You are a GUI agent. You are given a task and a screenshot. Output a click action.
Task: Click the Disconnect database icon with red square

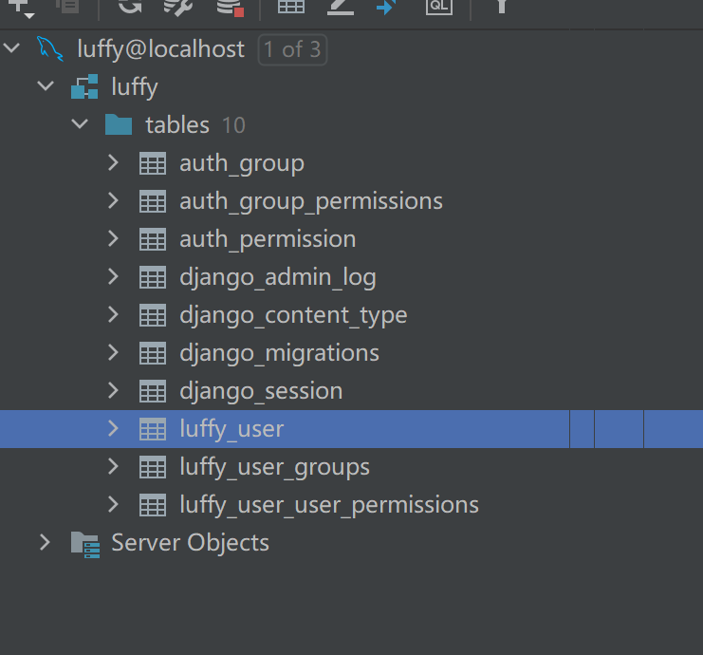[231, 7]
